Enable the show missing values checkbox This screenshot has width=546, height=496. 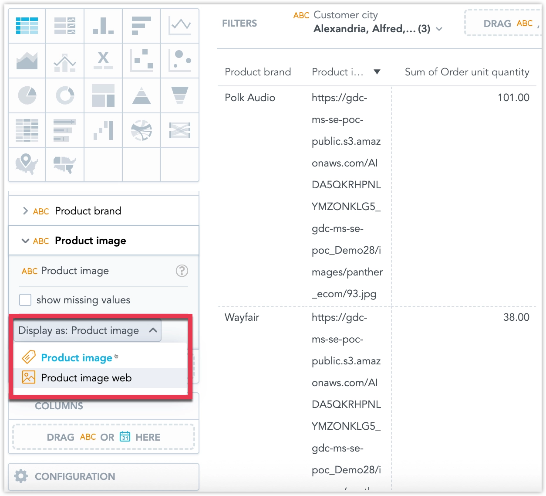(25, 300)
